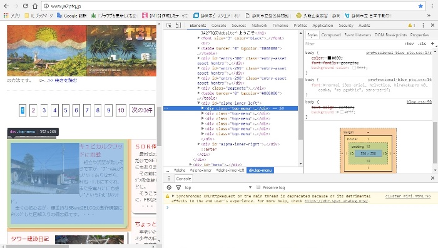This screenshot has height=248, width=438.
Task: Click background swatch in blog.css rule
Action: coord(342,112)
